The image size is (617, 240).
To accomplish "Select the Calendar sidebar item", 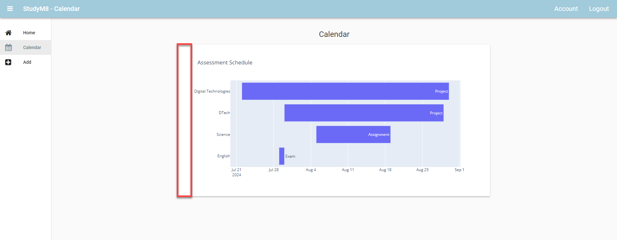I will tap(26, 47).
